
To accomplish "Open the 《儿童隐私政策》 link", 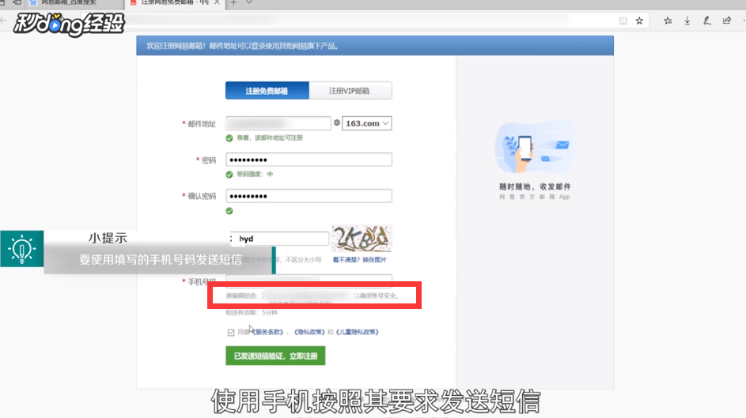I will [358, 332].
